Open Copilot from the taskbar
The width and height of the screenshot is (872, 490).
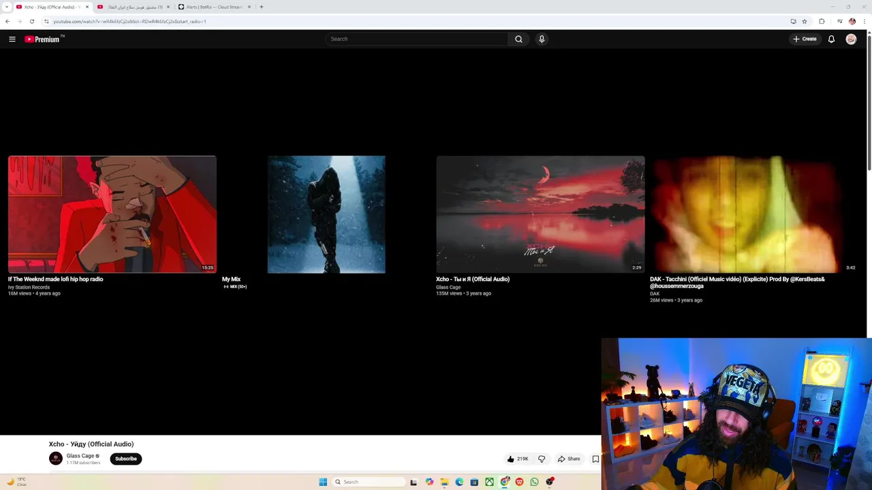pos(429,482)
